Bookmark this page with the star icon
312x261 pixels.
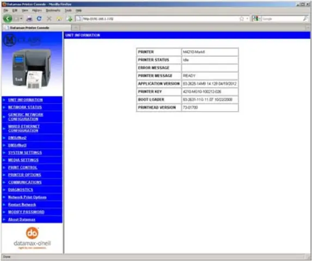click(x=242, y=18)
